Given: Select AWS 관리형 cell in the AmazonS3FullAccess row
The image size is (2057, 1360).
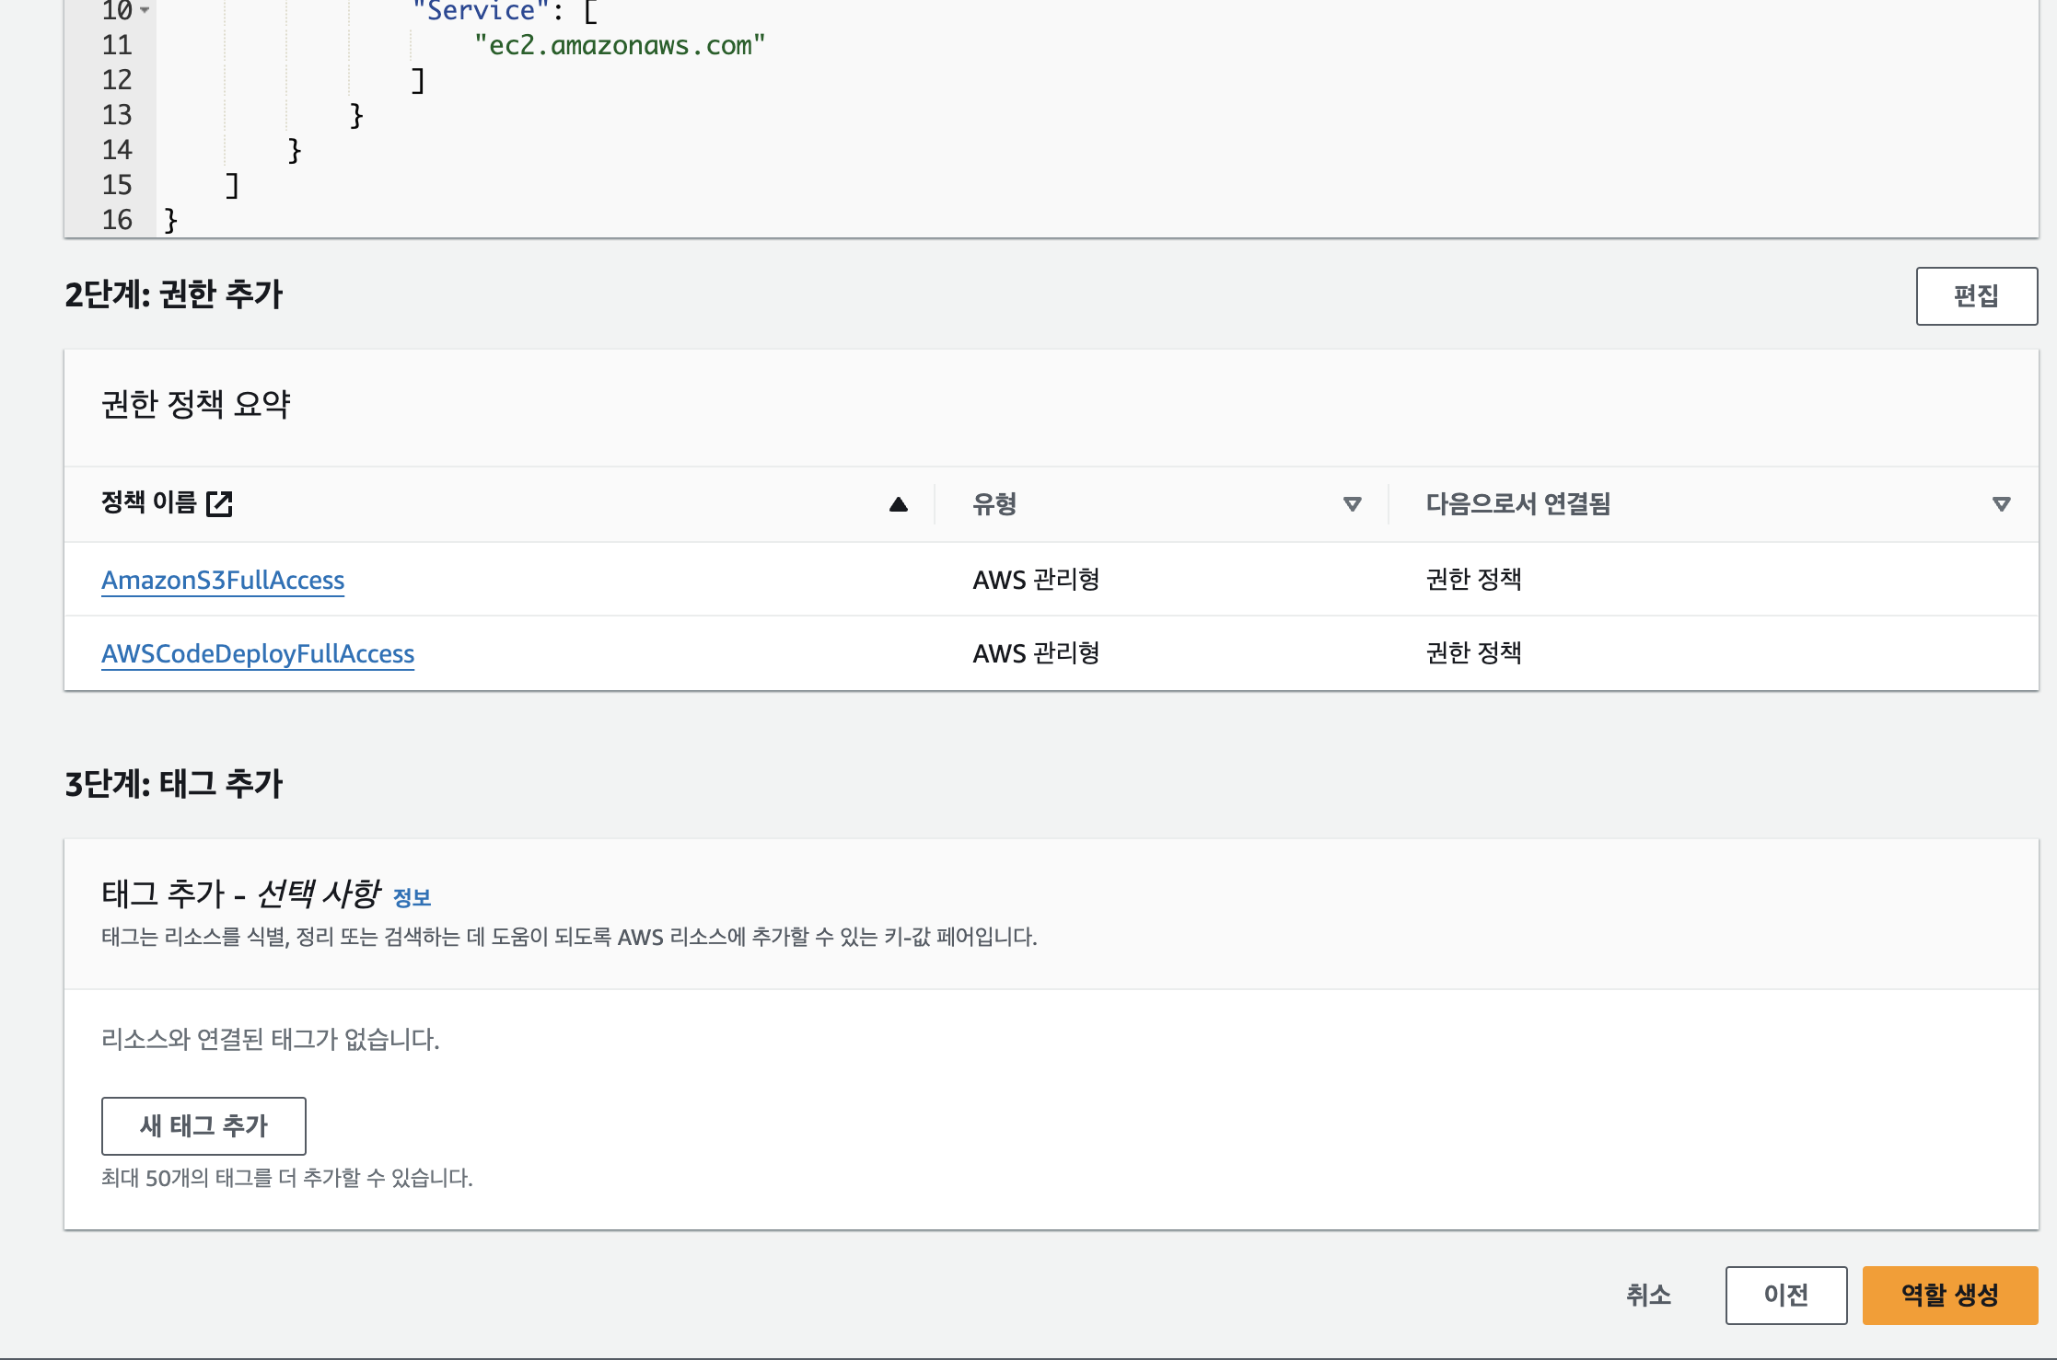Looking at the screenshot, I should 1036,580.
